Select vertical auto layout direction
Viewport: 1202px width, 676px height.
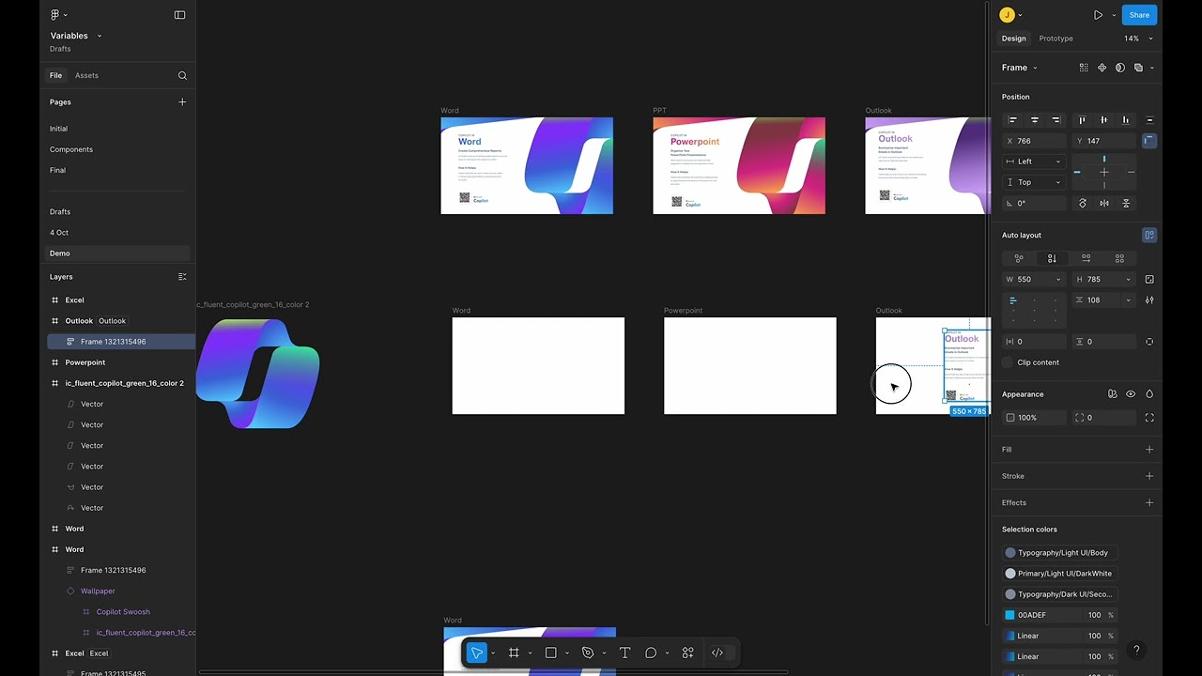pyautogui.click(x=1052, y=258)
